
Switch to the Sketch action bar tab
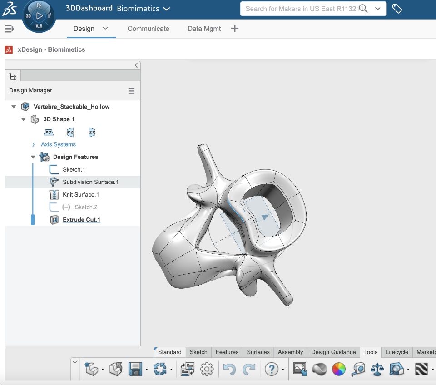(x=198, y=352)
